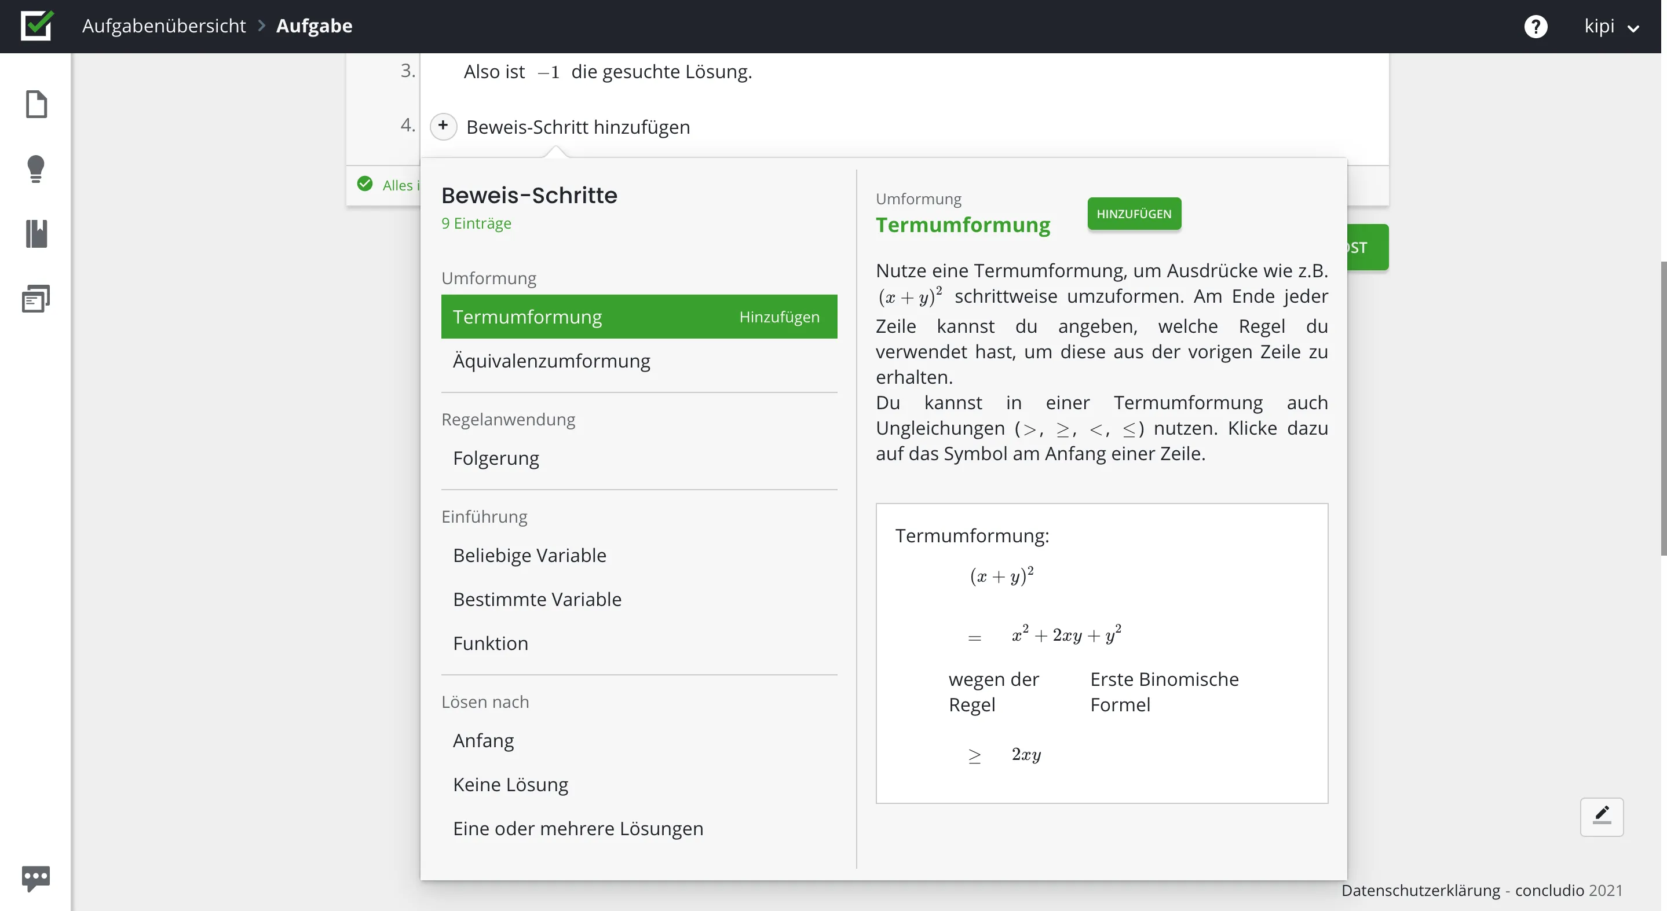Open the stacked pages icon in sidebar
This screenshot has width=1667, height=911.
pos(36,298)
